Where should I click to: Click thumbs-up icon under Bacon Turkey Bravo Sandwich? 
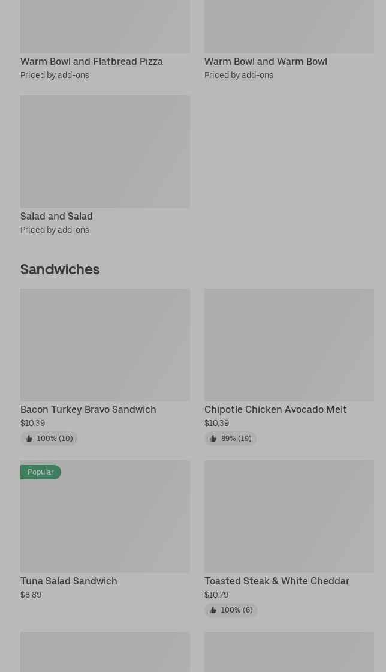[x=29, y=439]
